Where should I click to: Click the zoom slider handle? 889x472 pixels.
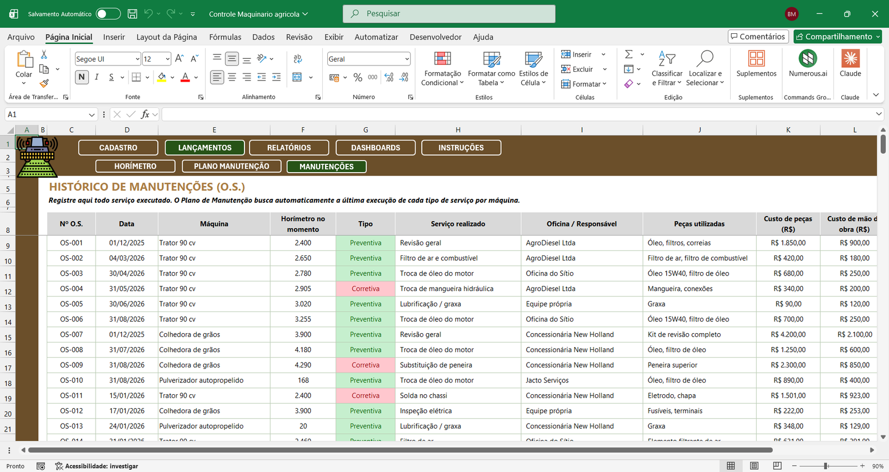coord(826,466)
